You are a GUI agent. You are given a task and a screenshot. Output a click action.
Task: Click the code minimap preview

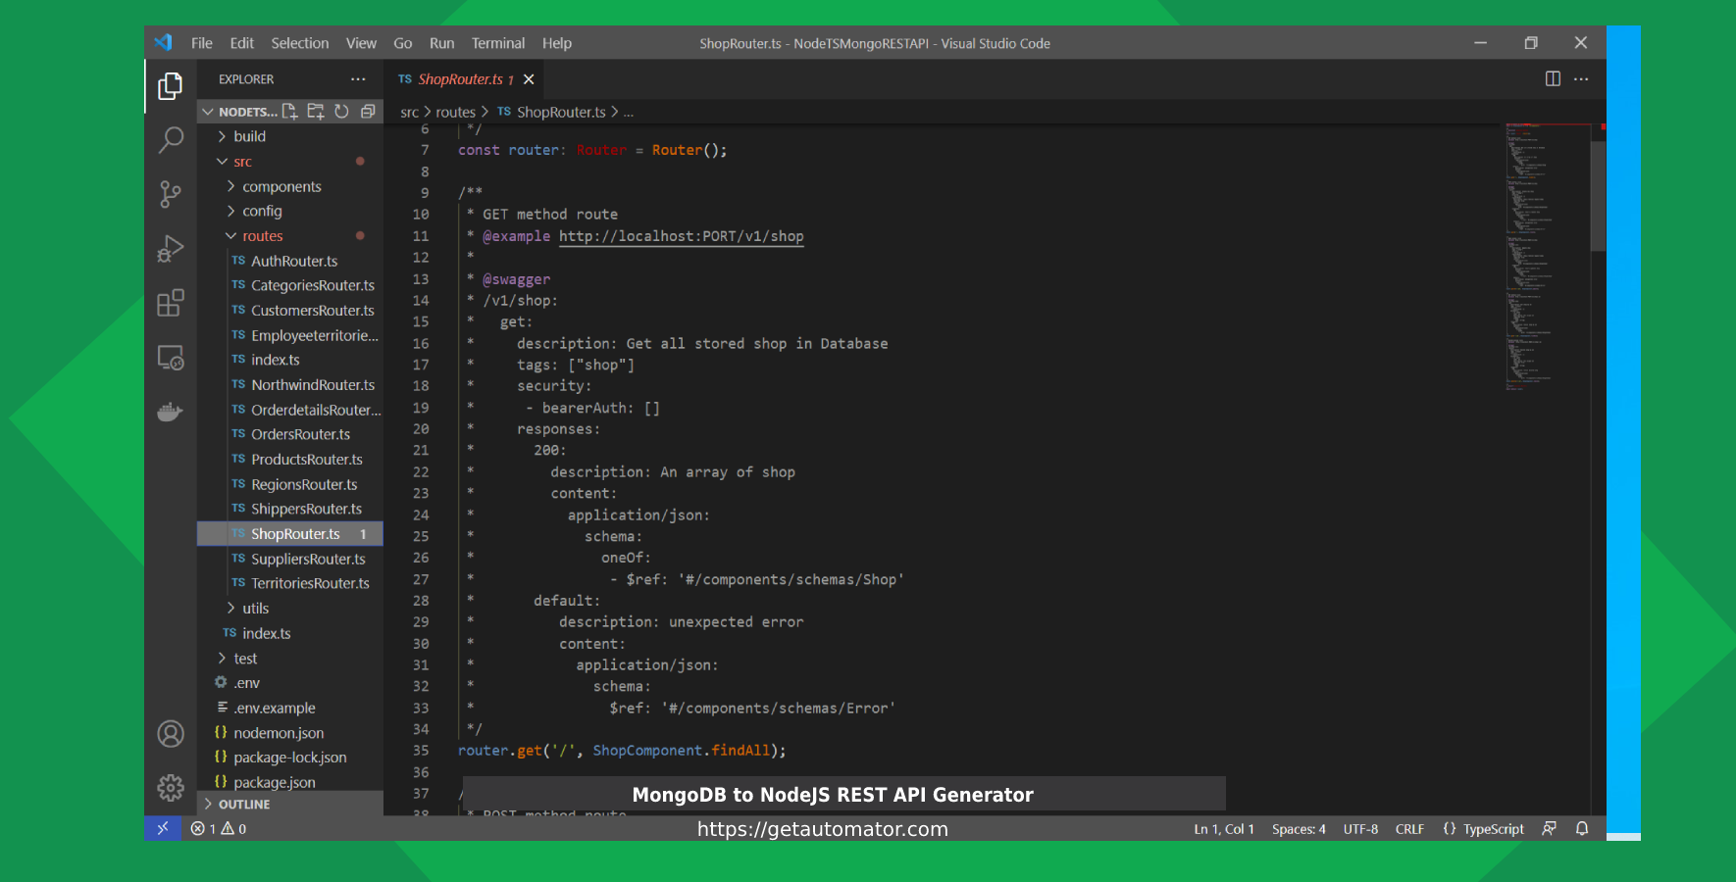coord(1547,257)
